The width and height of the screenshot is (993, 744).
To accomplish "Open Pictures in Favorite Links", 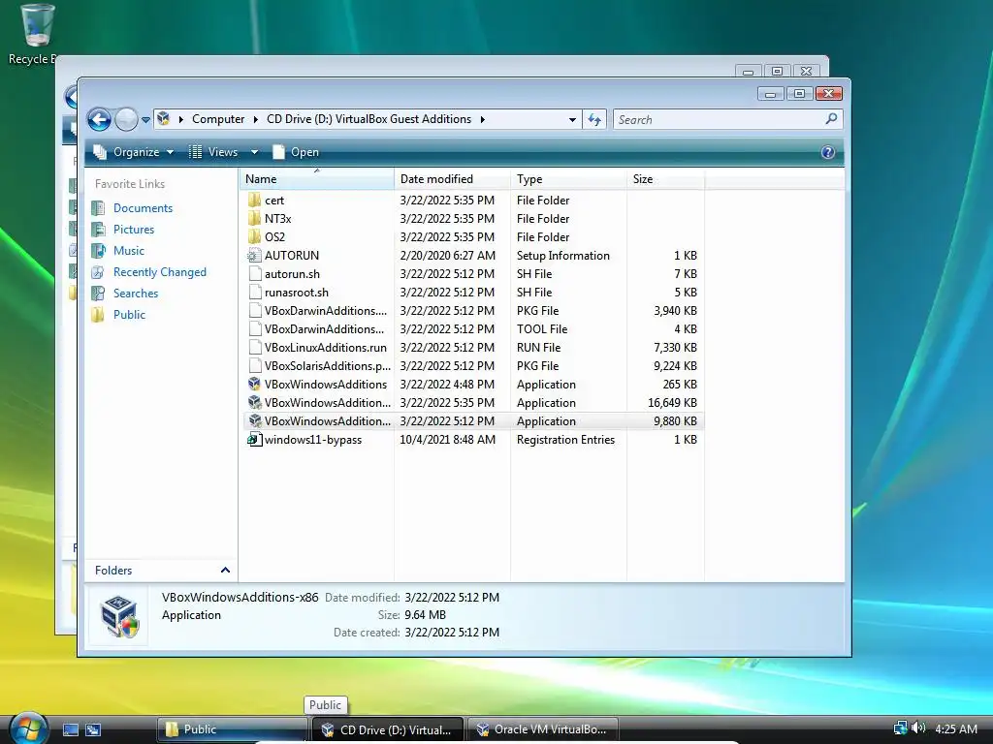I will click(134, 229).
